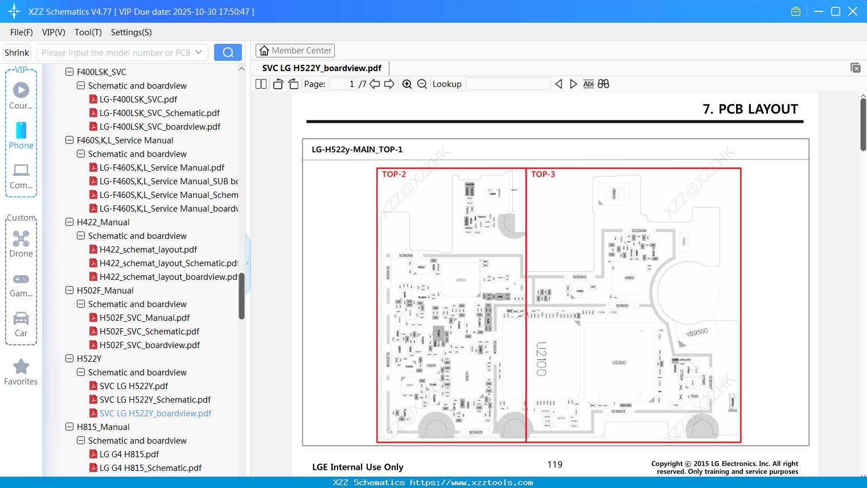Click the Member Center button
The width and height of the screenshot is (867, 488).
(295, 50)
